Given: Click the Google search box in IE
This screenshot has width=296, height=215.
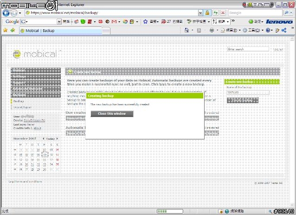Looking at the screenshot, I should 256,13.
